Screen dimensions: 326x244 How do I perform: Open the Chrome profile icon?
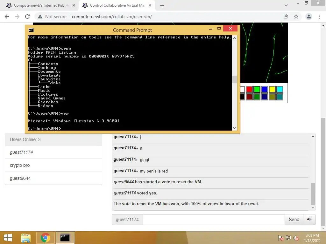309,17
